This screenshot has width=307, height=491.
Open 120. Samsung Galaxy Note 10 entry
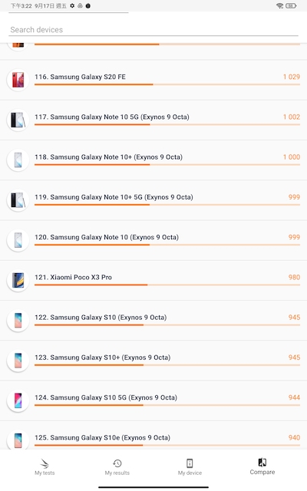coord(153,240)
